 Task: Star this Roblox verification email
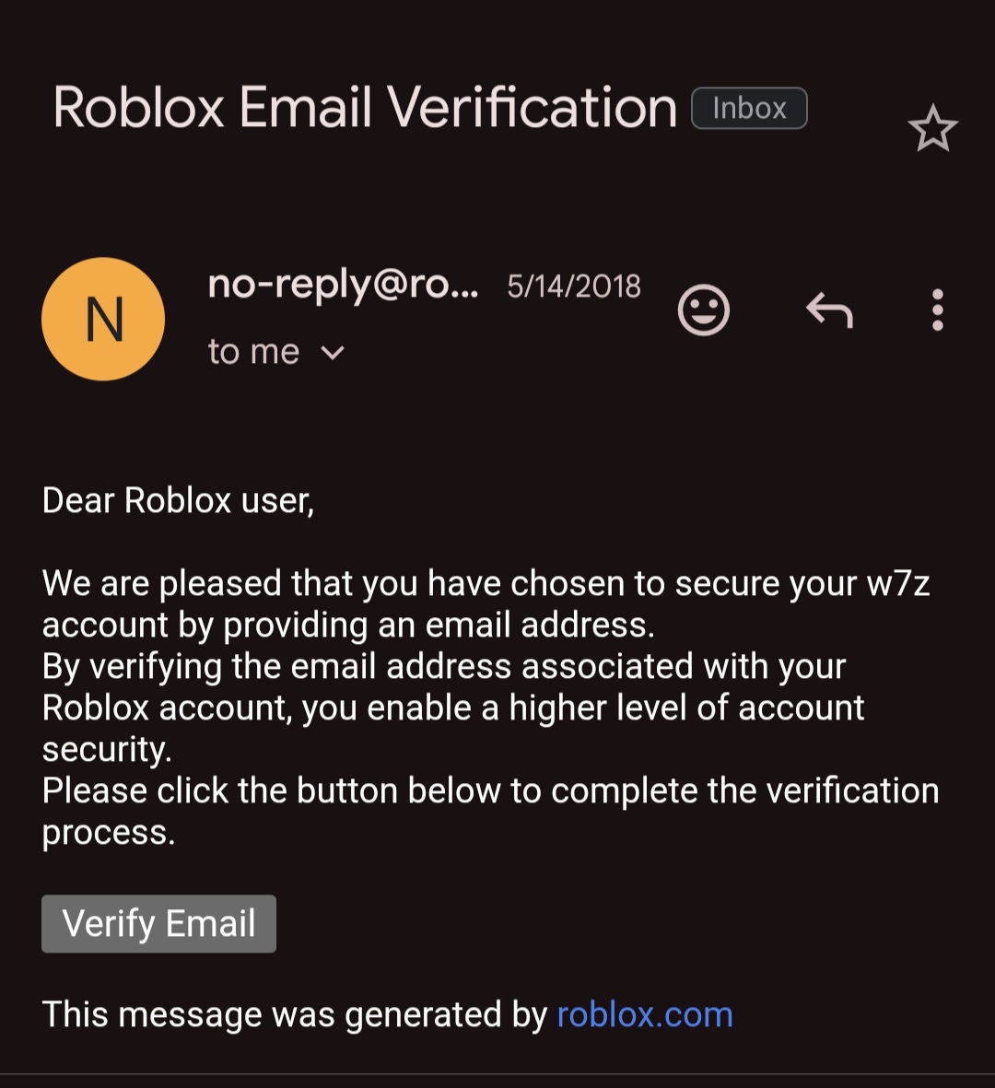coord(932,128)
